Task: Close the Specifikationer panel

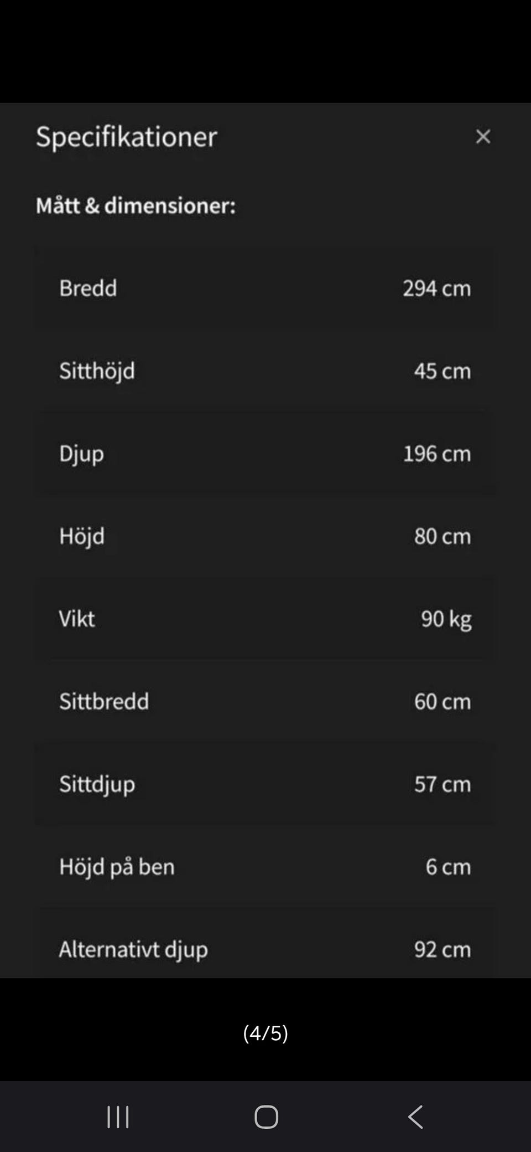Action: [x=483, y=137]
